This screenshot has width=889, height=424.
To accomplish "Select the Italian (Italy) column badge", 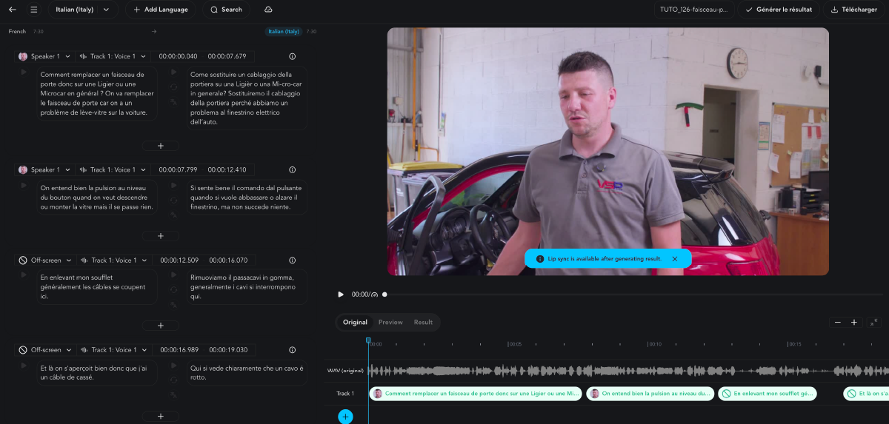I will tap(284, 32).
